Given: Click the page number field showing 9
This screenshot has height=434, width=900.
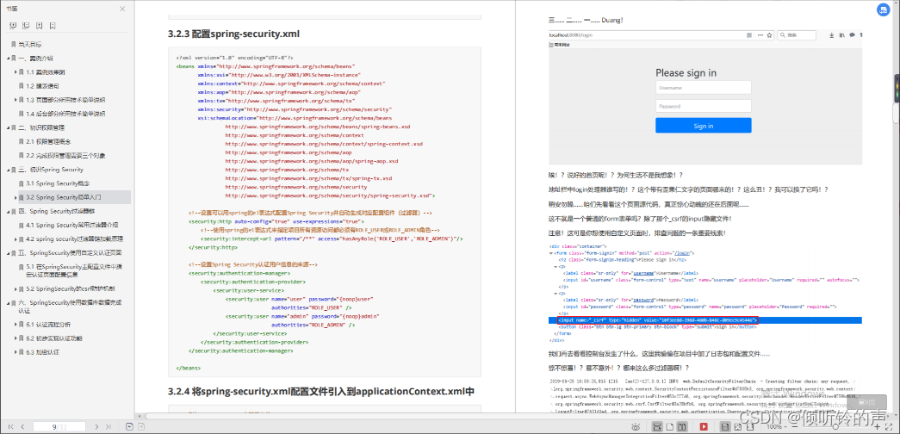Looking at the screenshot, I should tap(59, 426).
